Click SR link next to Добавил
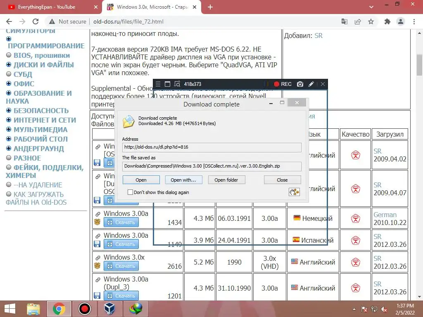Screen dimensions: 423x317 tap(318, 36)
